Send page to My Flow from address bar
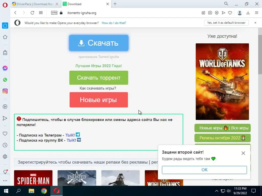The image size is (262, 196). tap(223, 13)
